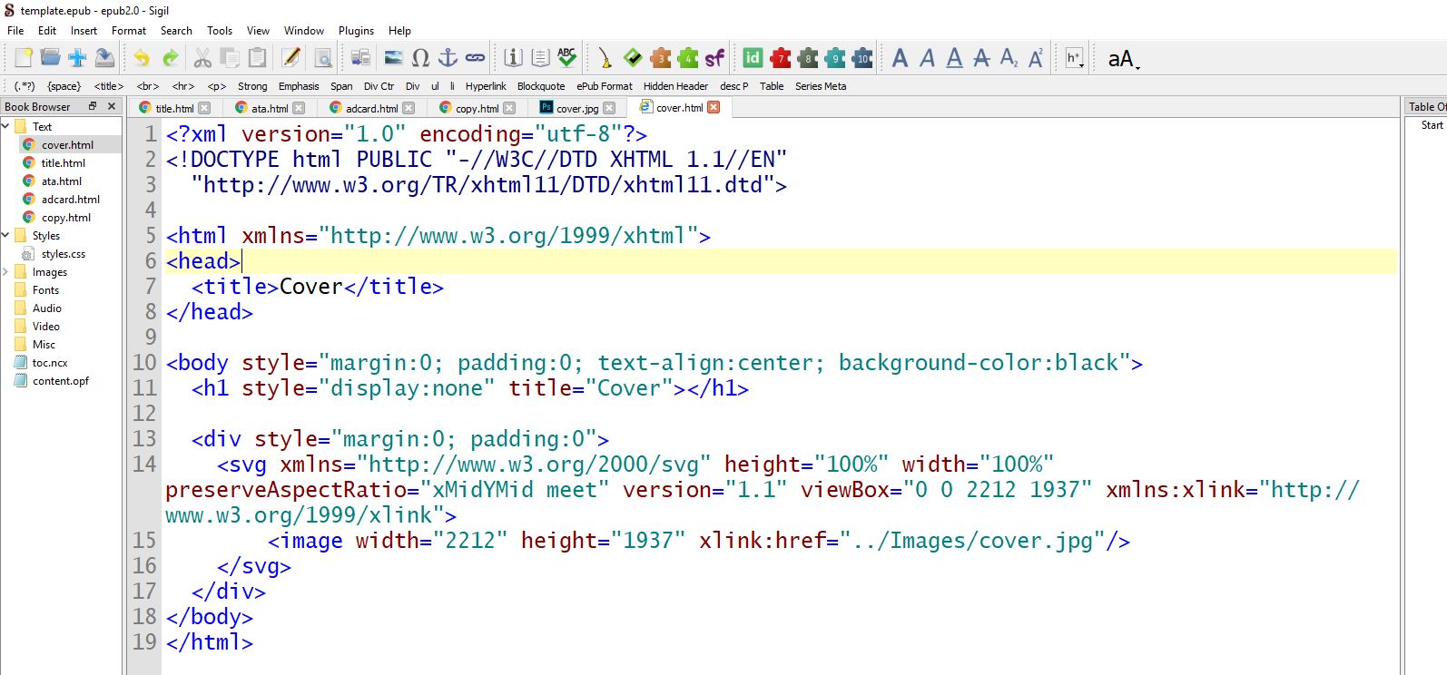Open the Plugins menu
The height and width of the screenshot is (675, 1447).
(x=356, y=30)
